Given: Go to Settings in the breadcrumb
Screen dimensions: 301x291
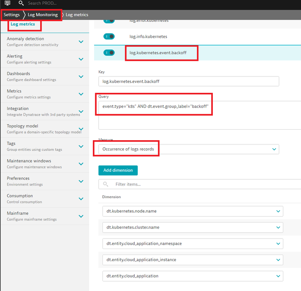Looking at the screenshot, I should [12, 15].
